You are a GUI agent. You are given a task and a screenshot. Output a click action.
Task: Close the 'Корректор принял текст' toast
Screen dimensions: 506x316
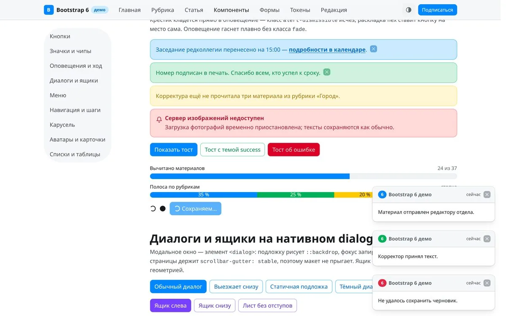tap(487, 239)
